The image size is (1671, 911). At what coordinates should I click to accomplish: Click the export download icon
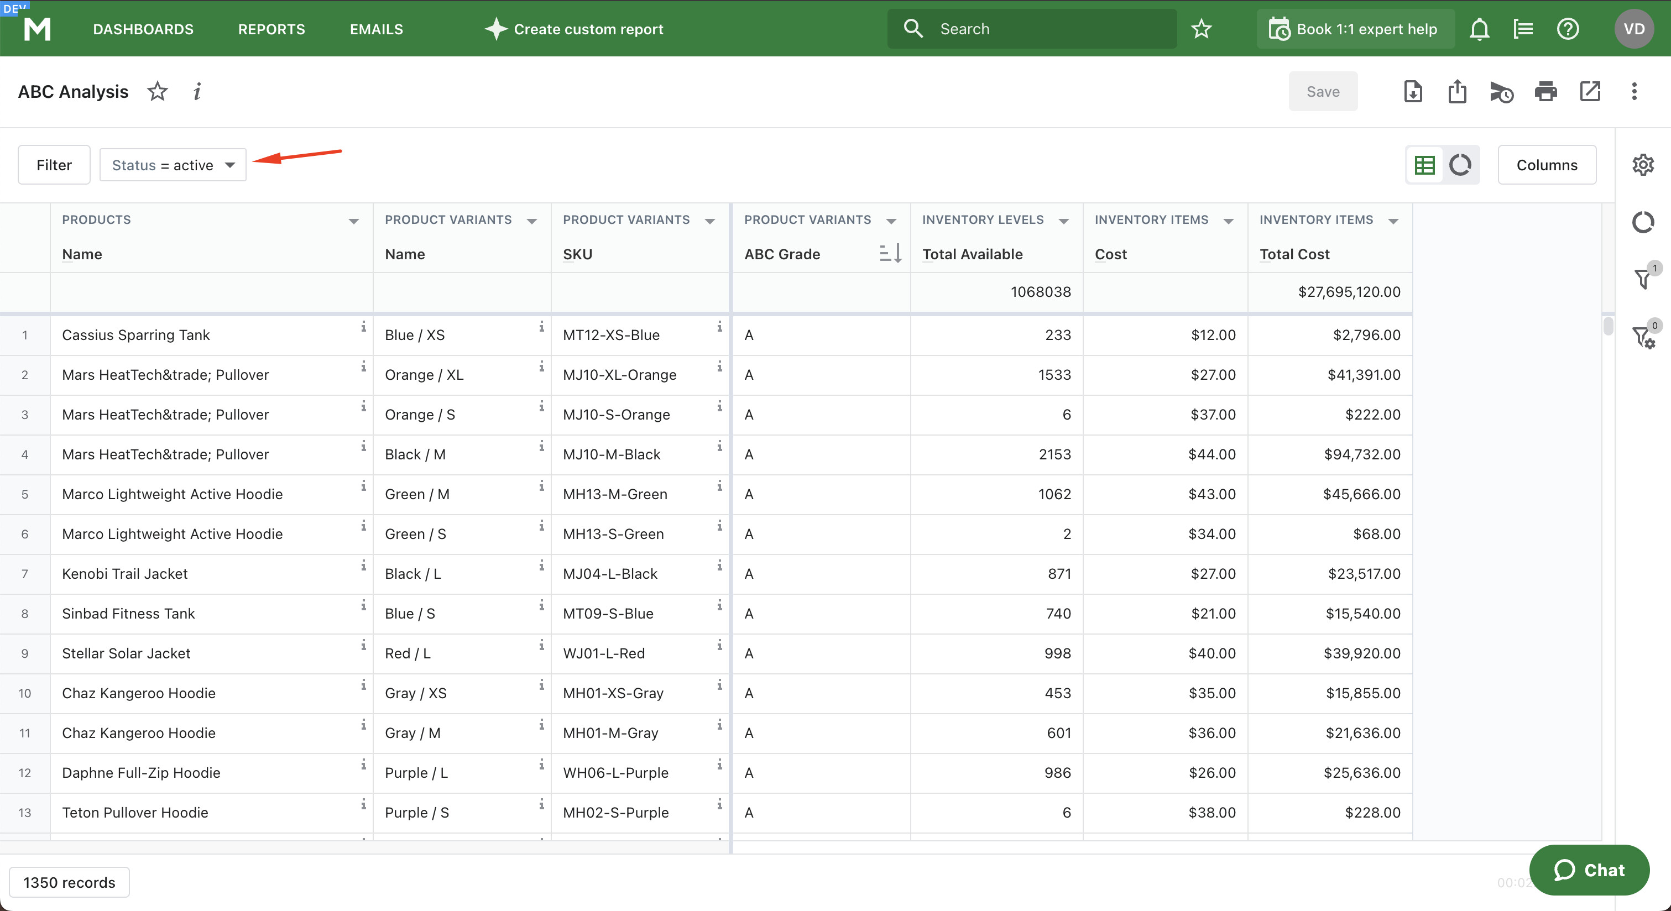(x=1413, y=91)
